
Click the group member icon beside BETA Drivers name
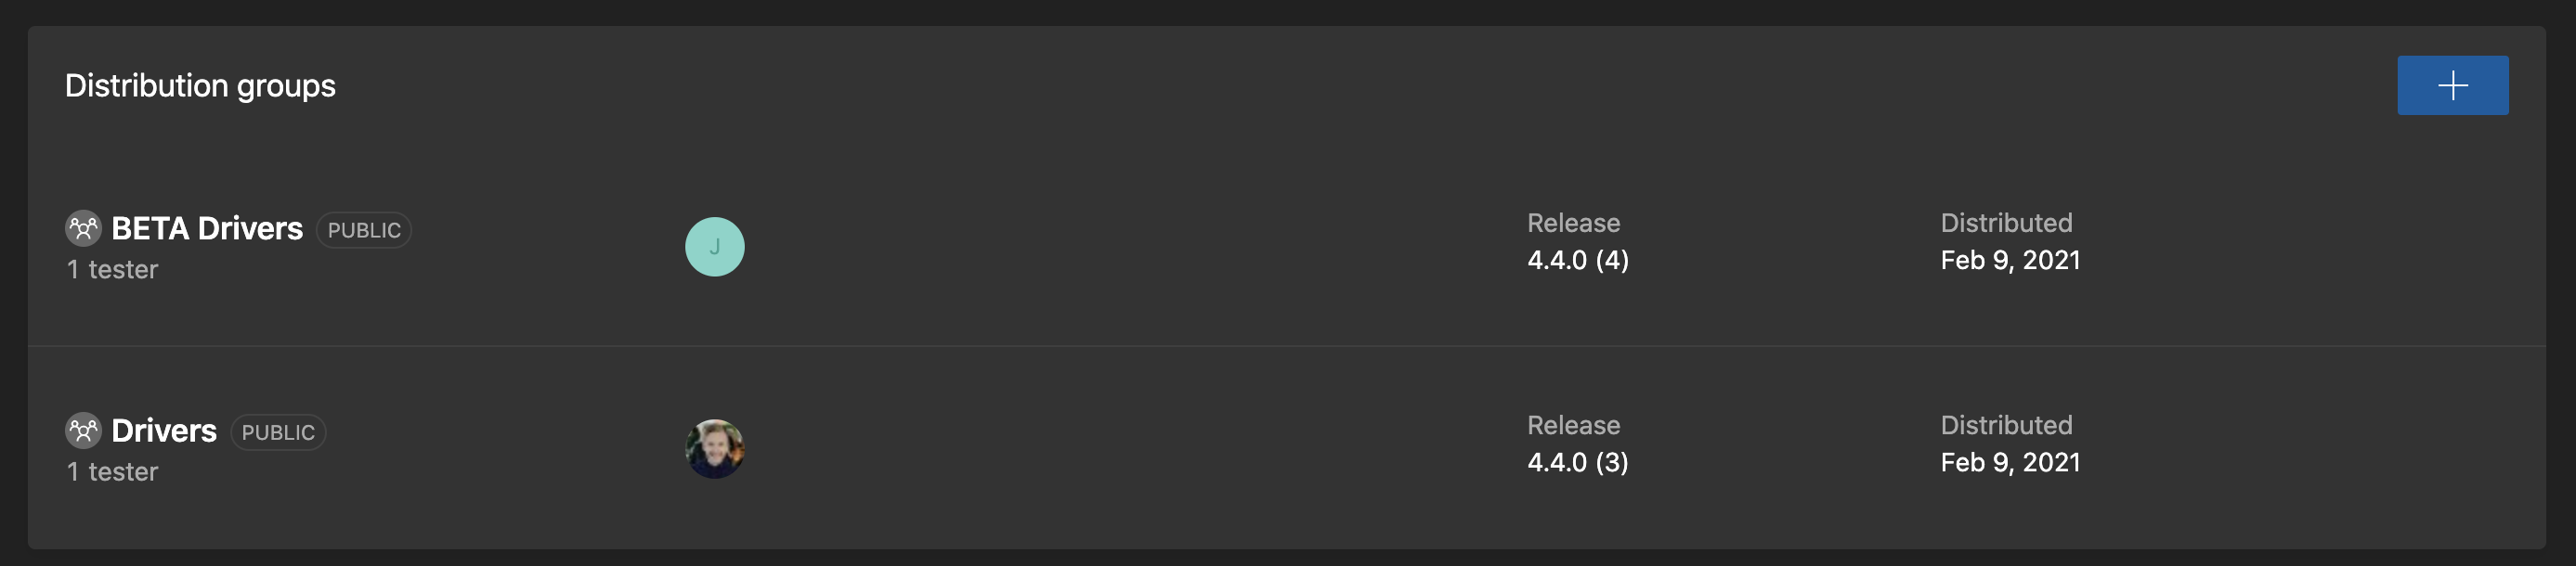(x=84, y=228)
